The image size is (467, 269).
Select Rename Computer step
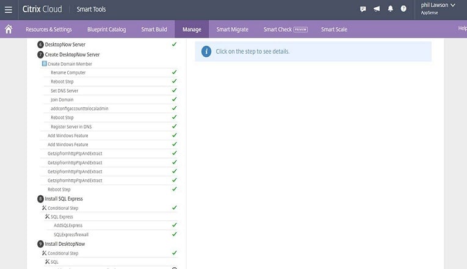pos(68,73)
